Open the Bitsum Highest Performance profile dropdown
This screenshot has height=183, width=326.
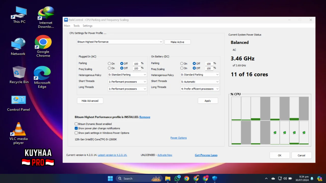coord(120,42)
